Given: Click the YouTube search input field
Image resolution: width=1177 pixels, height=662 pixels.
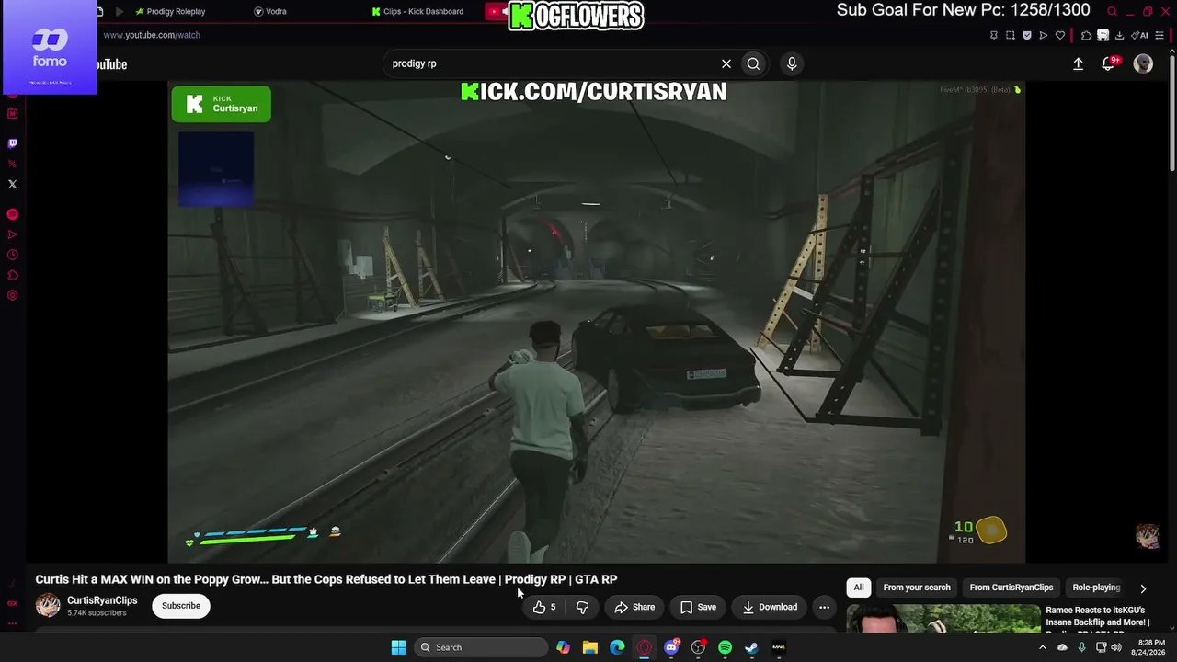Looking at the screenshot, I should point(550,63).
